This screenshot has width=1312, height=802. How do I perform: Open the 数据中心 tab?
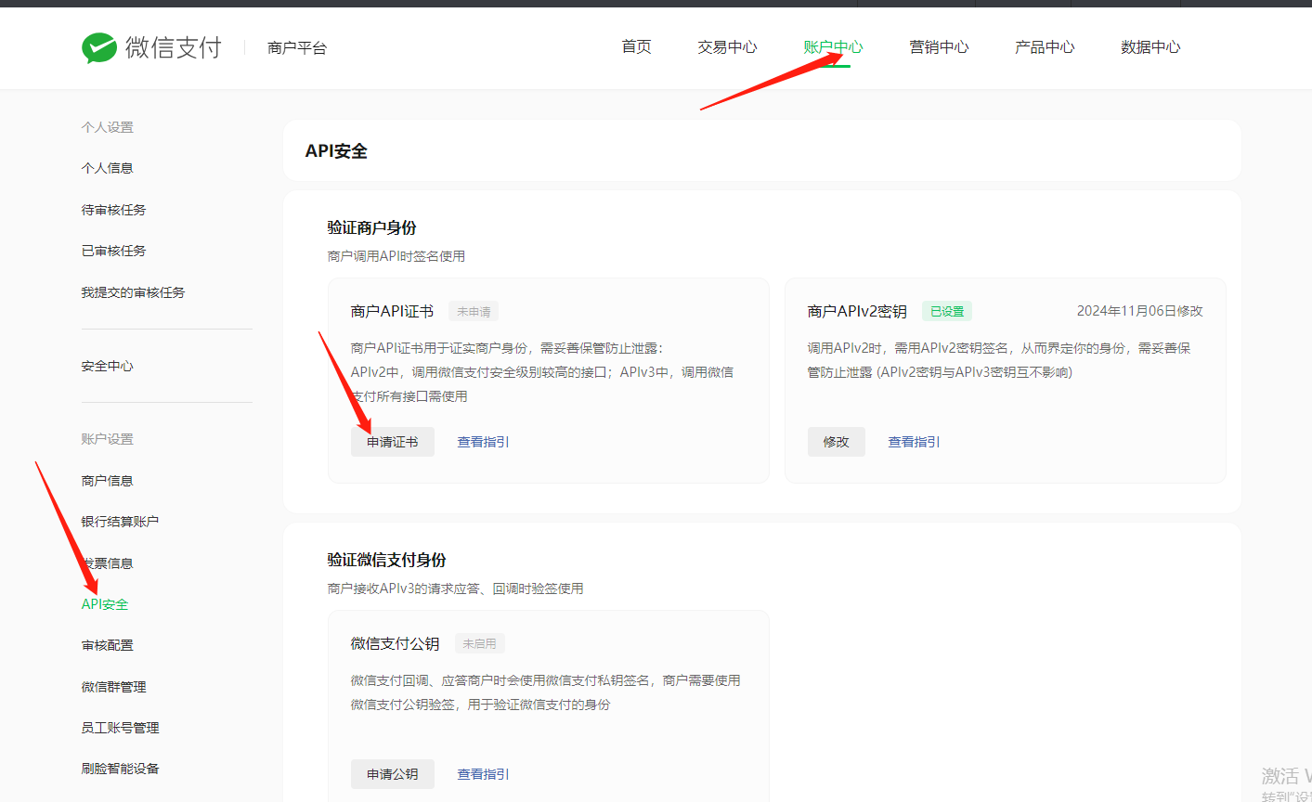[x=1150, y=47]
